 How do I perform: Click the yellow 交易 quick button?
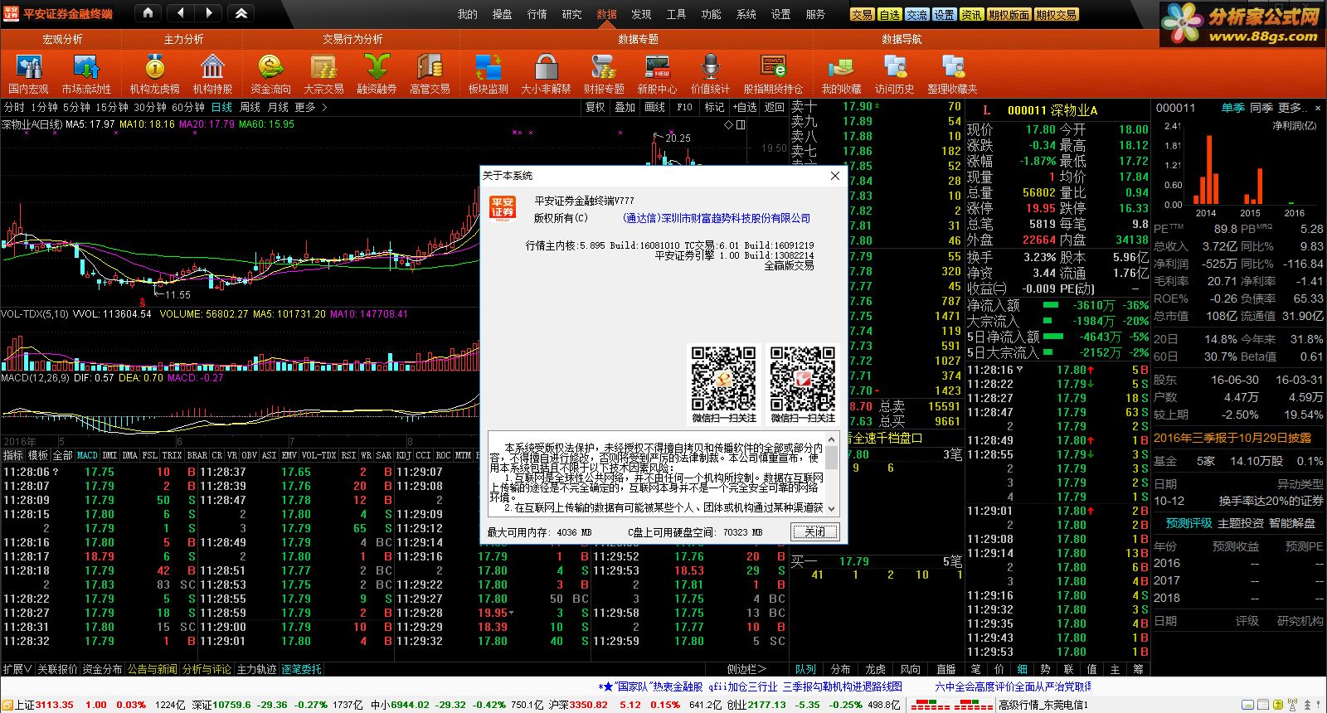[863, 14]
